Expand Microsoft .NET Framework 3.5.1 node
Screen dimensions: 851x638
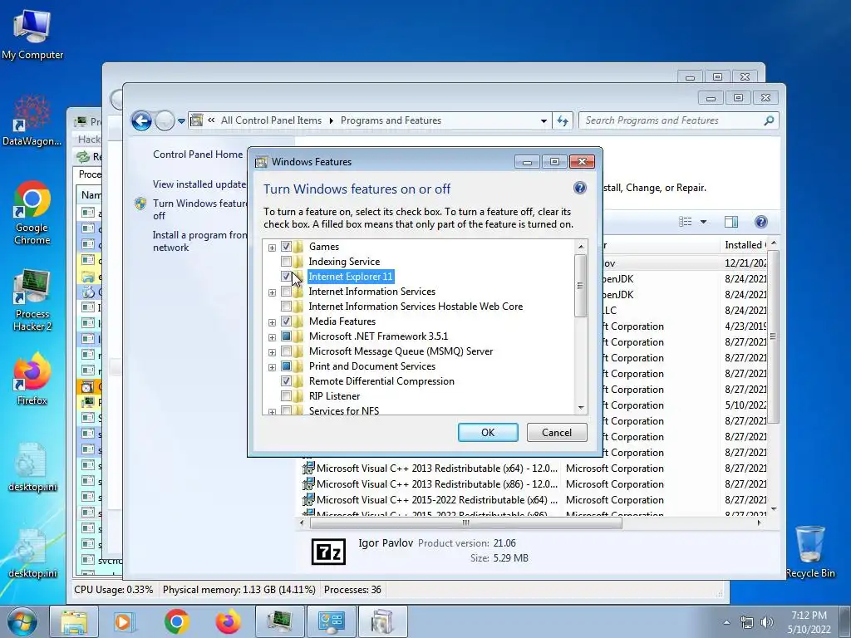tap(272, 337)
